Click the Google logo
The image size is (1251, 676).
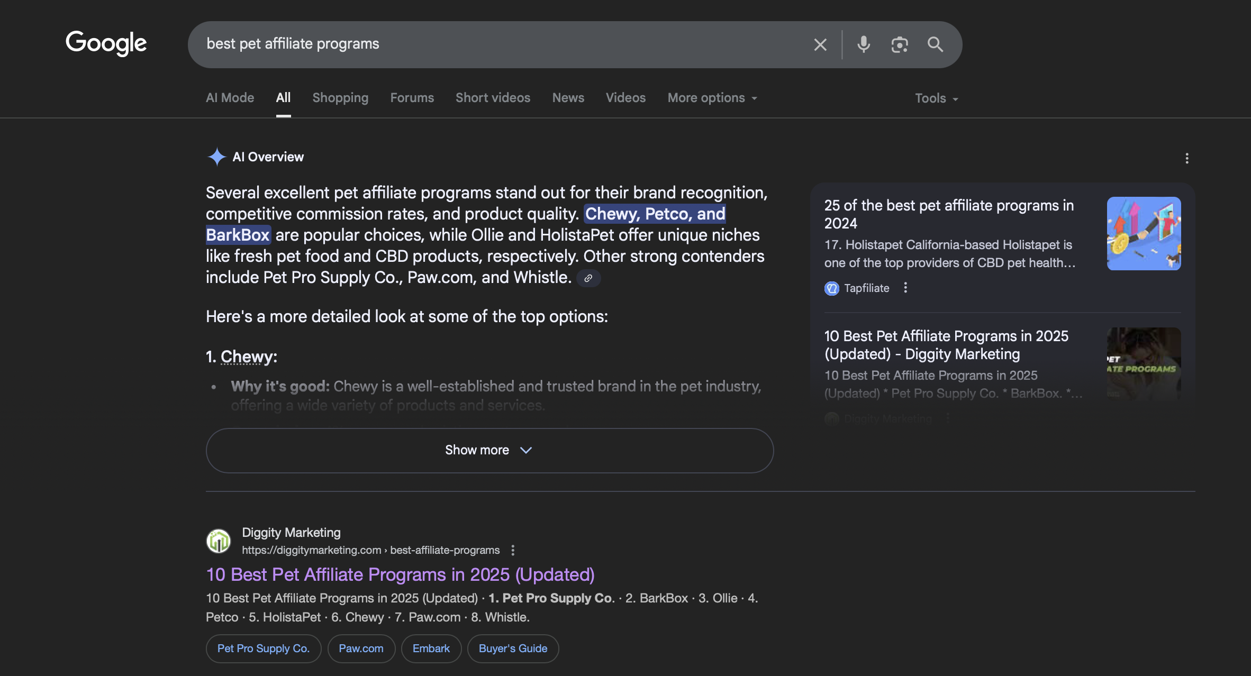coord(106,43)
